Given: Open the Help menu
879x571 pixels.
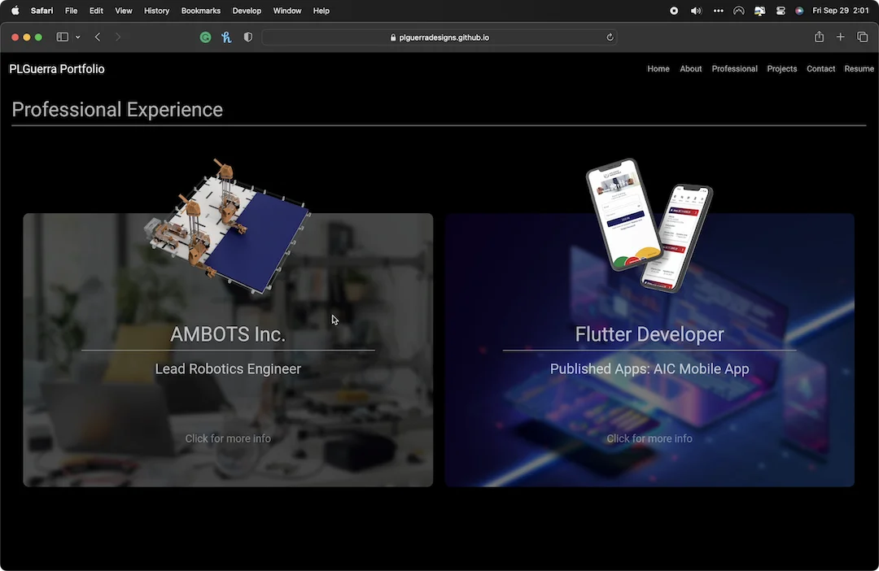Looking at the screenshot, I should coord(321,11).
